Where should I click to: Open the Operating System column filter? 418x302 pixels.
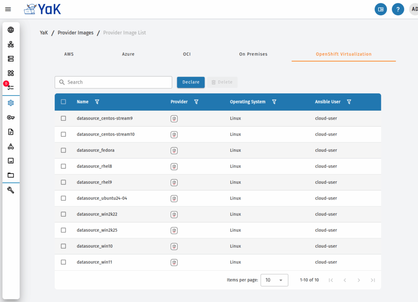[x=274, y=102]
